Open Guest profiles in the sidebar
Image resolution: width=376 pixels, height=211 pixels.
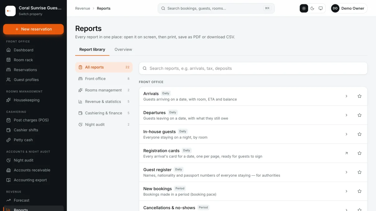click(x=33, y=80)
